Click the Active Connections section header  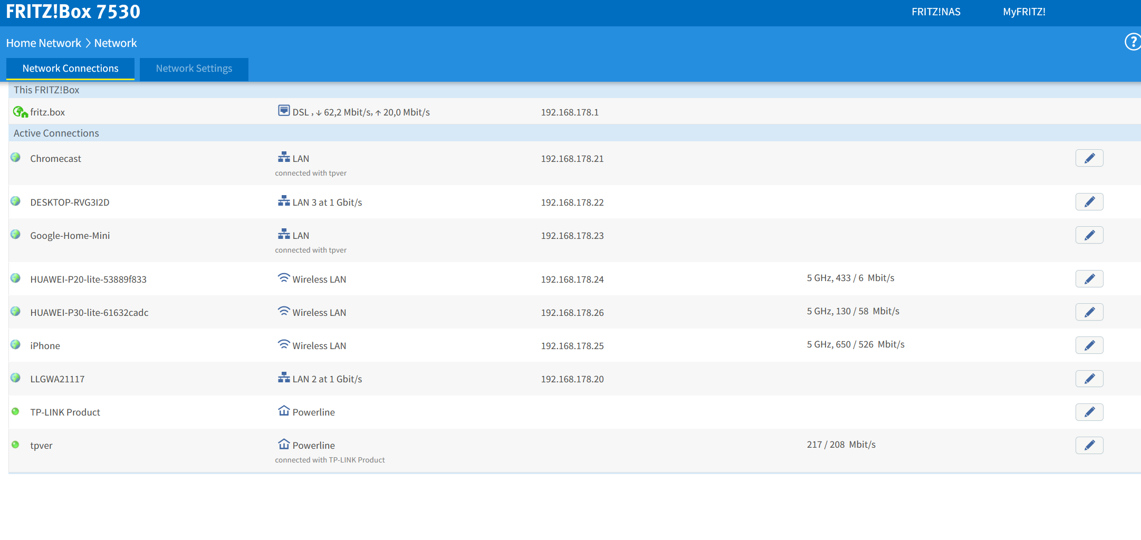pos(574,133)
